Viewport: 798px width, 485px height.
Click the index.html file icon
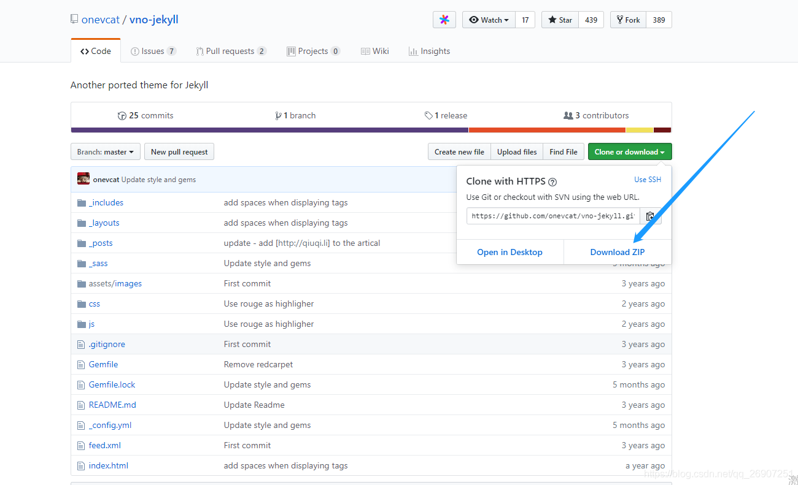click(81, 465)
